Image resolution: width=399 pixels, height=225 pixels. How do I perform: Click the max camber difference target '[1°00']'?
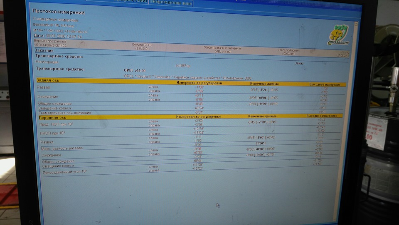(x=261, y=143)
